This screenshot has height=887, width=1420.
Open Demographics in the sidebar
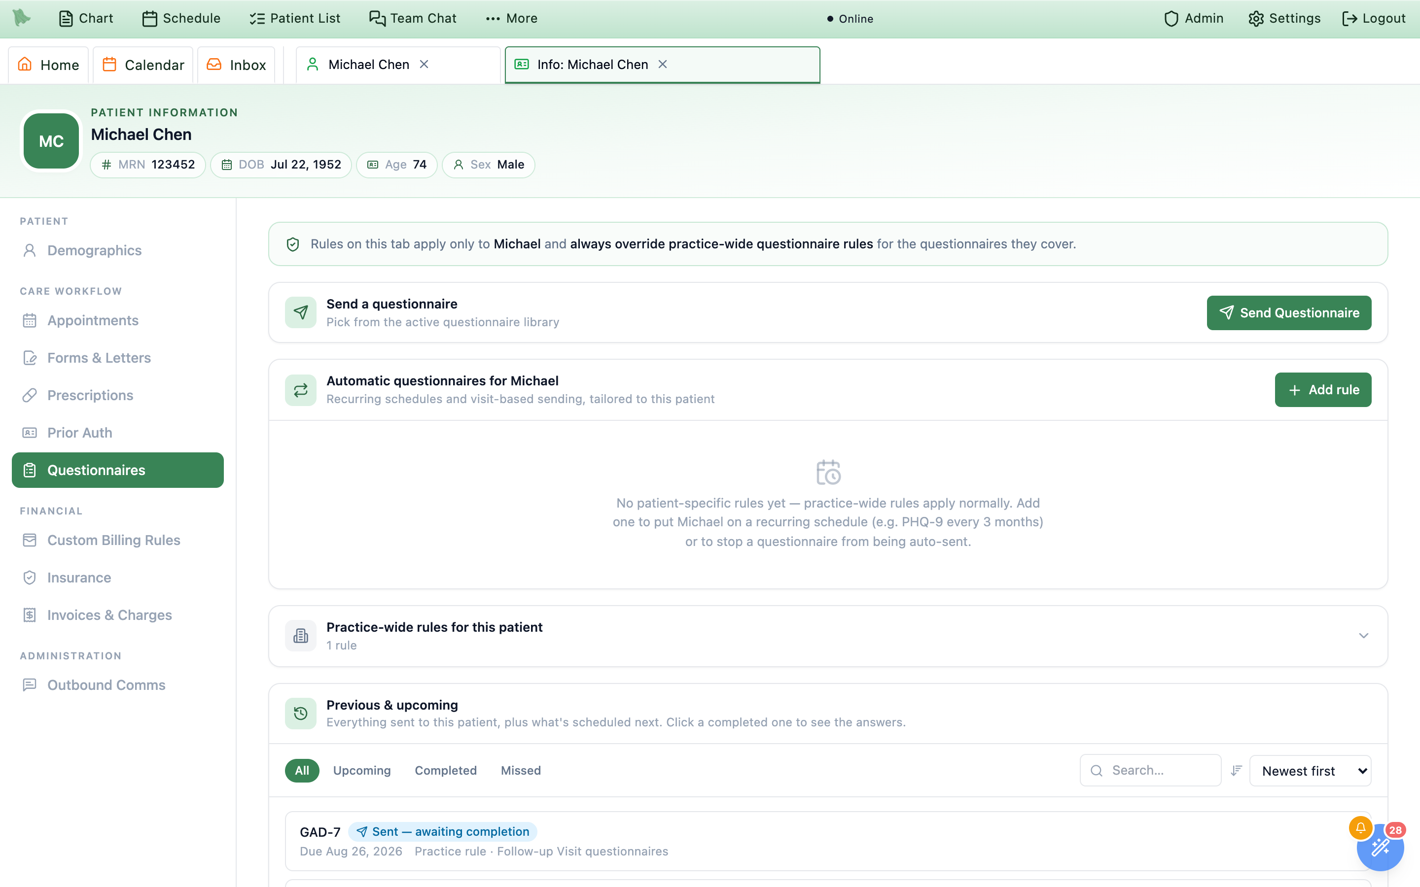coord(117,250)
